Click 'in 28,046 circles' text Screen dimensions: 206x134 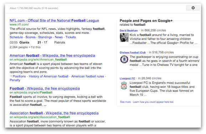pos(150,78)
